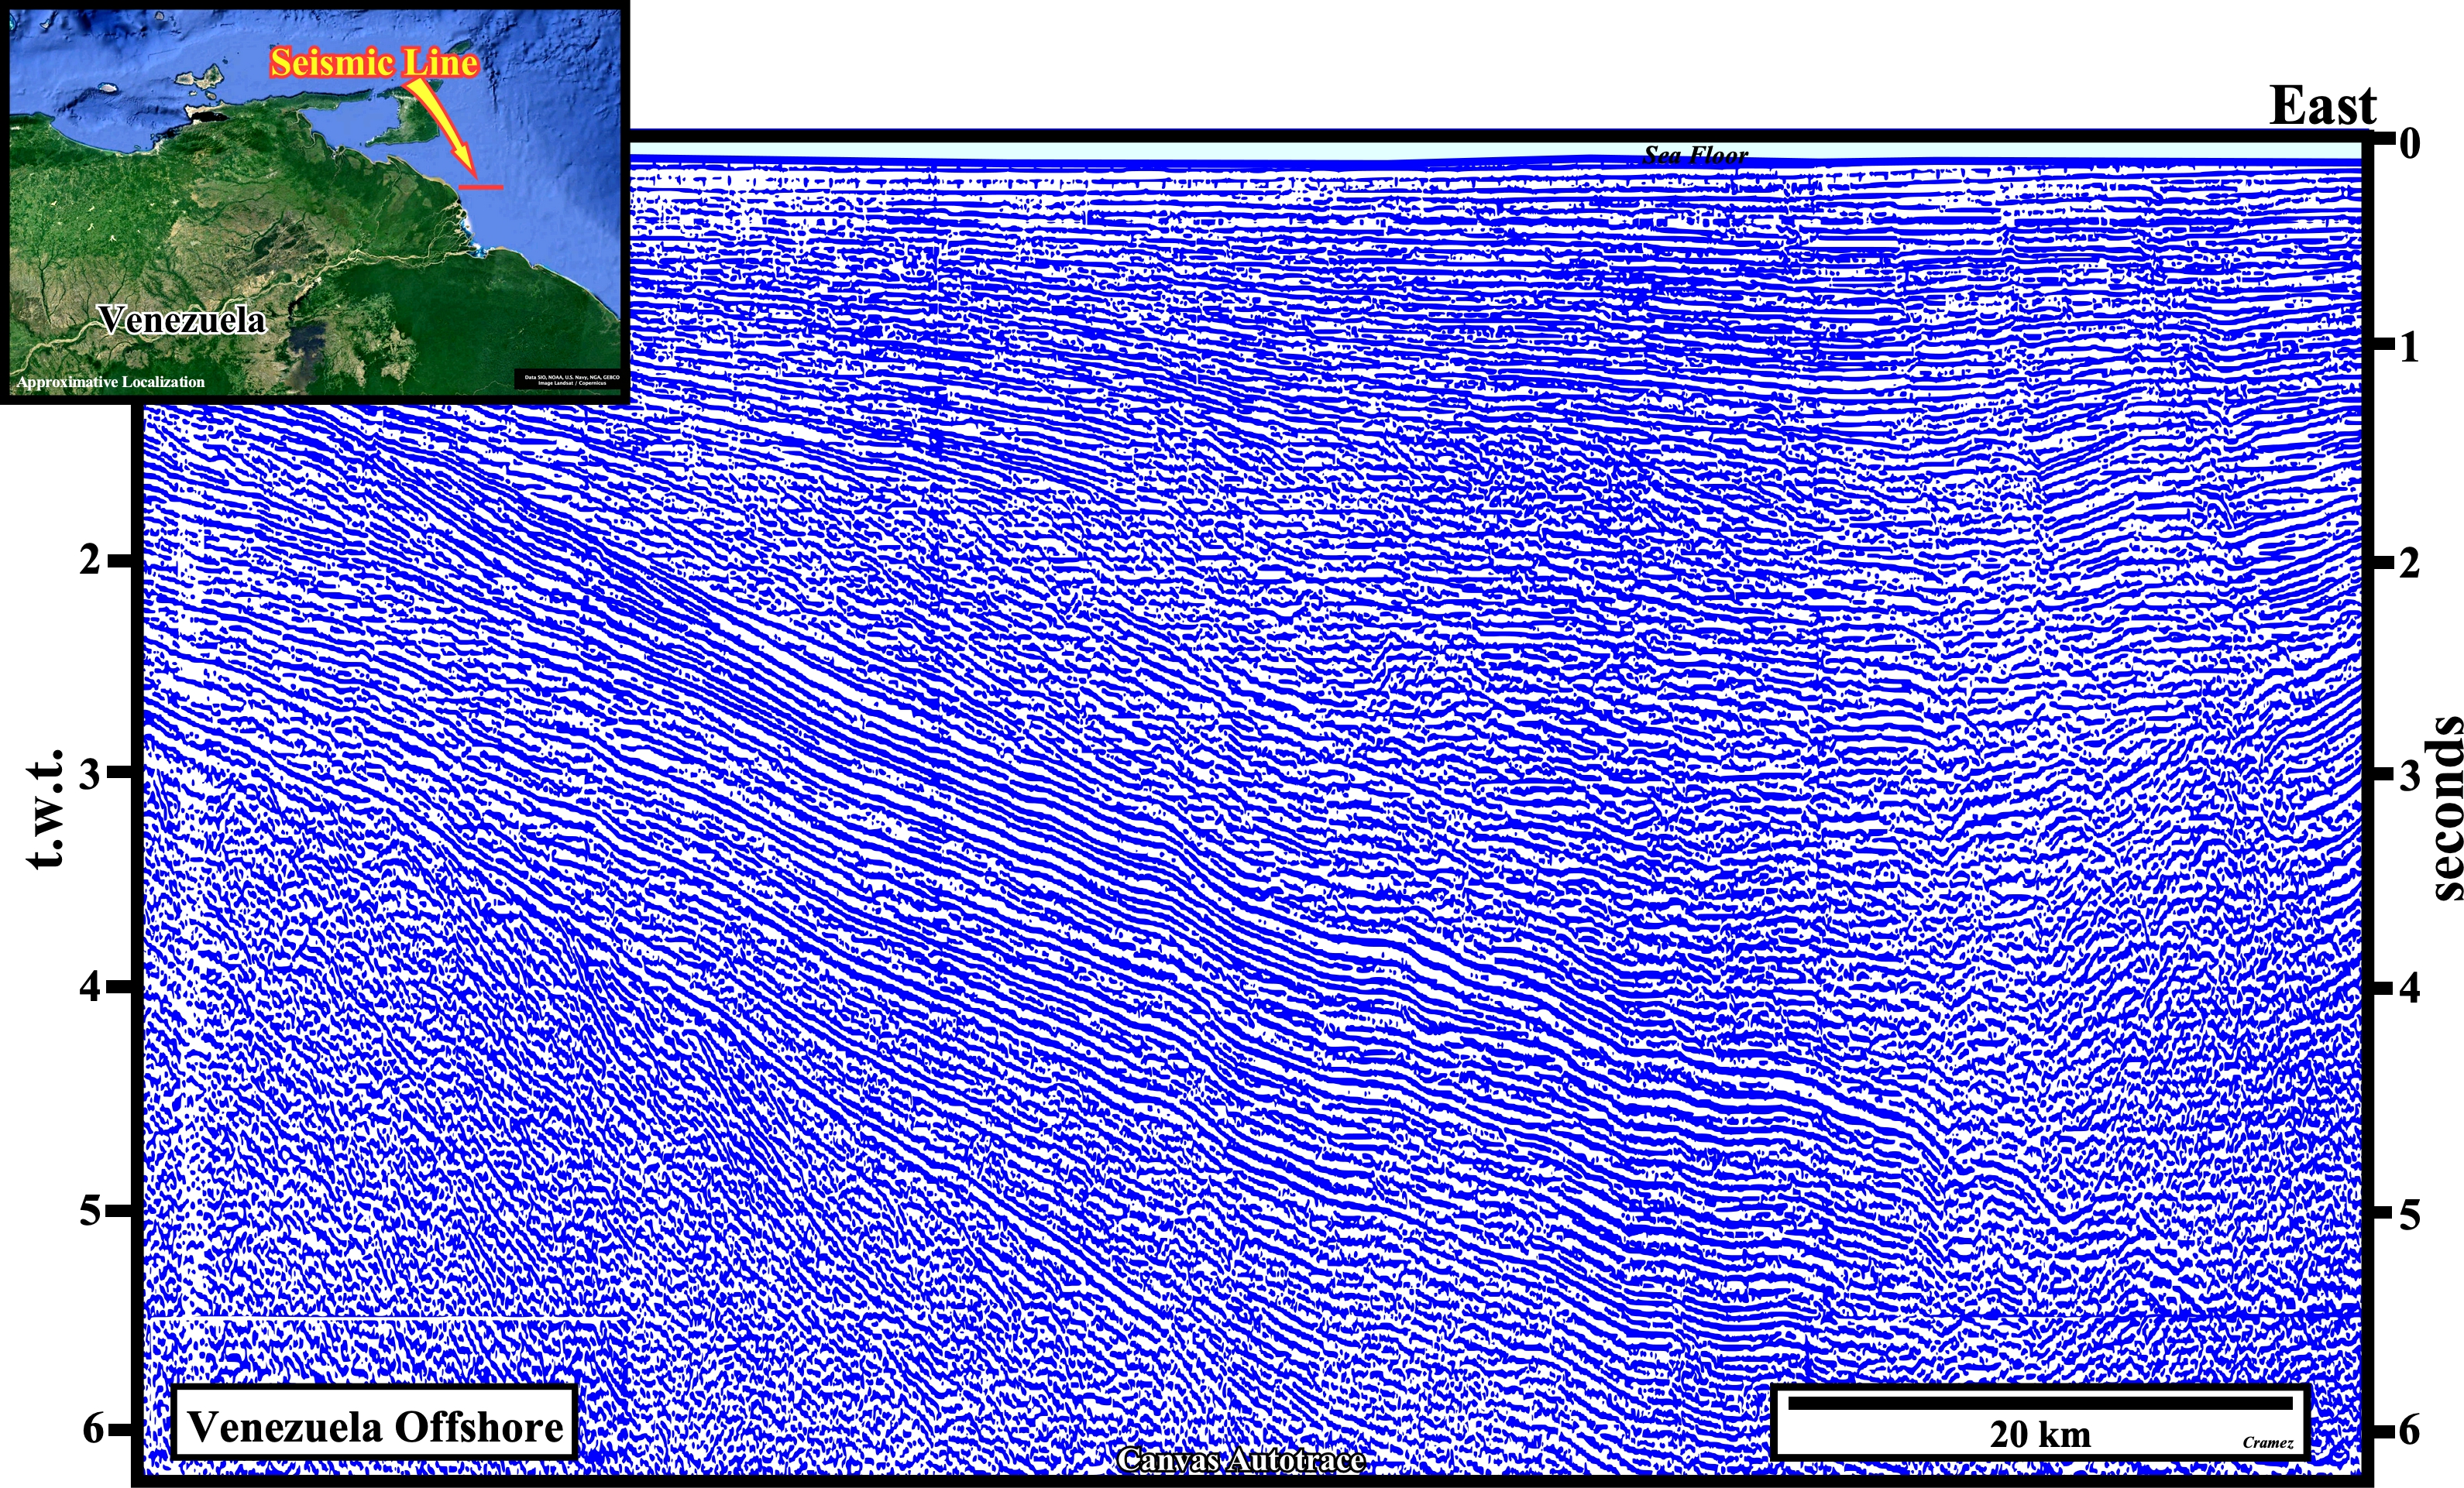
Task: Click the '3' tick on the left axis
Action: pos(90,773)
